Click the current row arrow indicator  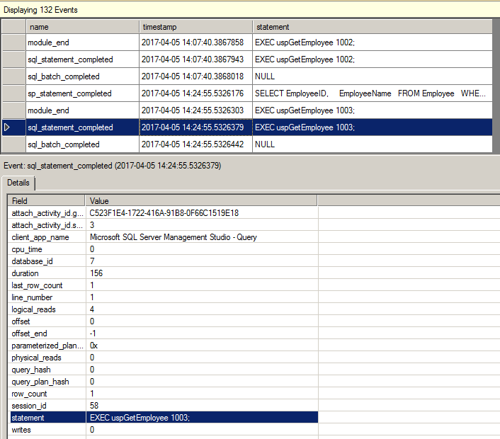tap(8, 127)
